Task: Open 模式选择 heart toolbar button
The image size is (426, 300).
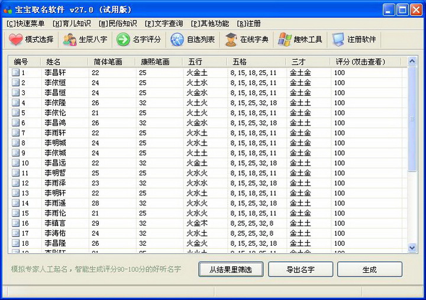Action: 31,40
